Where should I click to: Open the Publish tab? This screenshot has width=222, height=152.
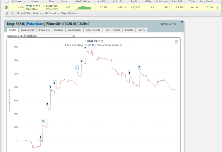point(117,30)
